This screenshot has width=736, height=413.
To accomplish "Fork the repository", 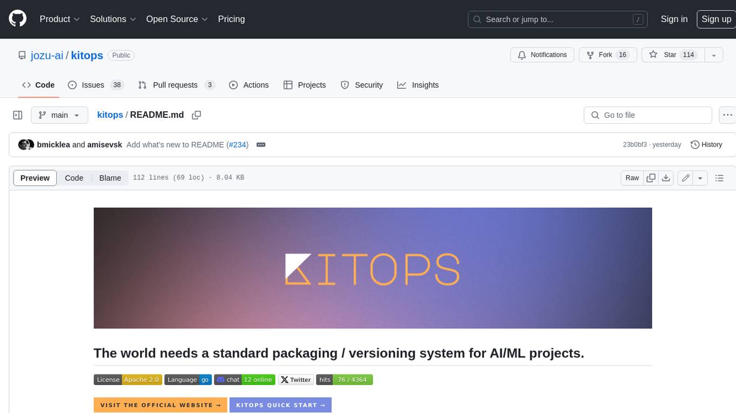I will pyautogui.click(x=608, y=55).
